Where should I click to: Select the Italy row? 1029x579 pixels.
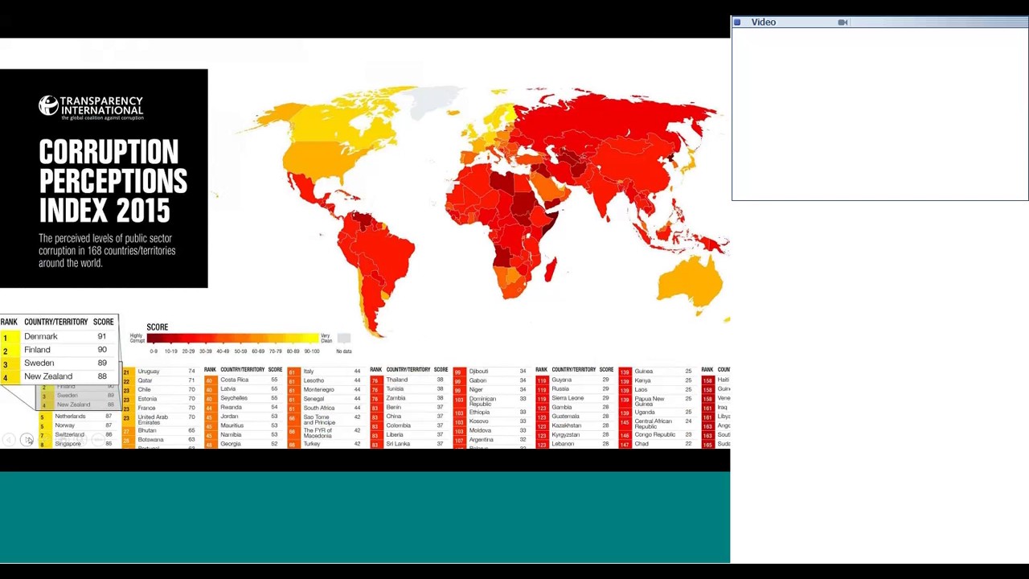pyautogui.click(x=326, y=372)
